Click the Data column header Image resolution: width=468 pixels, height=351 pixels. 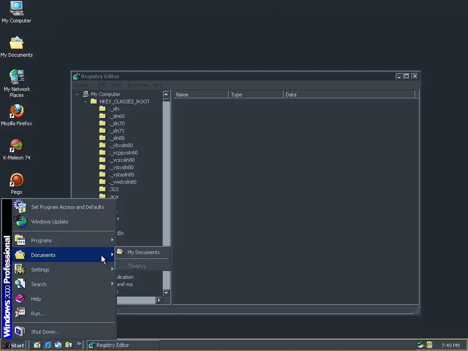[x=349, y=94]
